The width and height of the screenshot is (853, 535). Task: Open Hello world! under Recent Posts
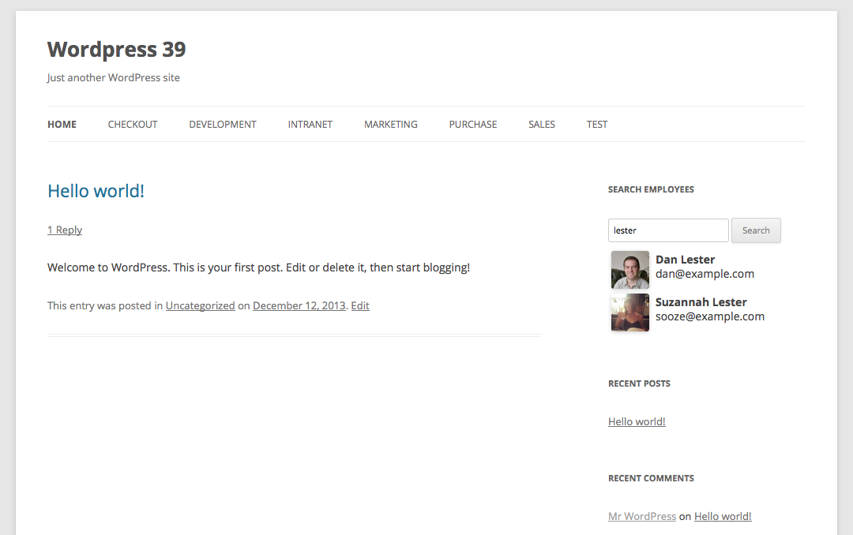637,421
